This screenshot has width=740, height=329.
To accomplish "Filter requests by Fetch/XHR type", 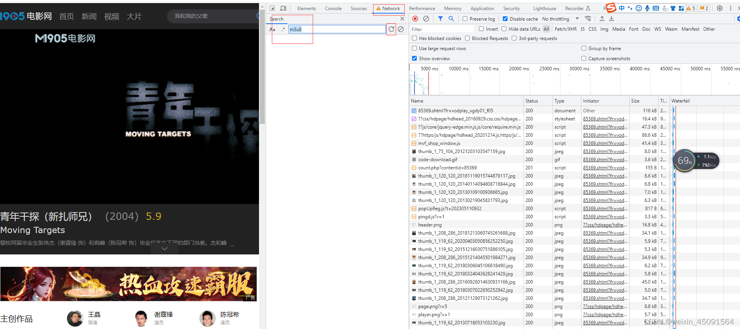I will (x=566, y=29).
